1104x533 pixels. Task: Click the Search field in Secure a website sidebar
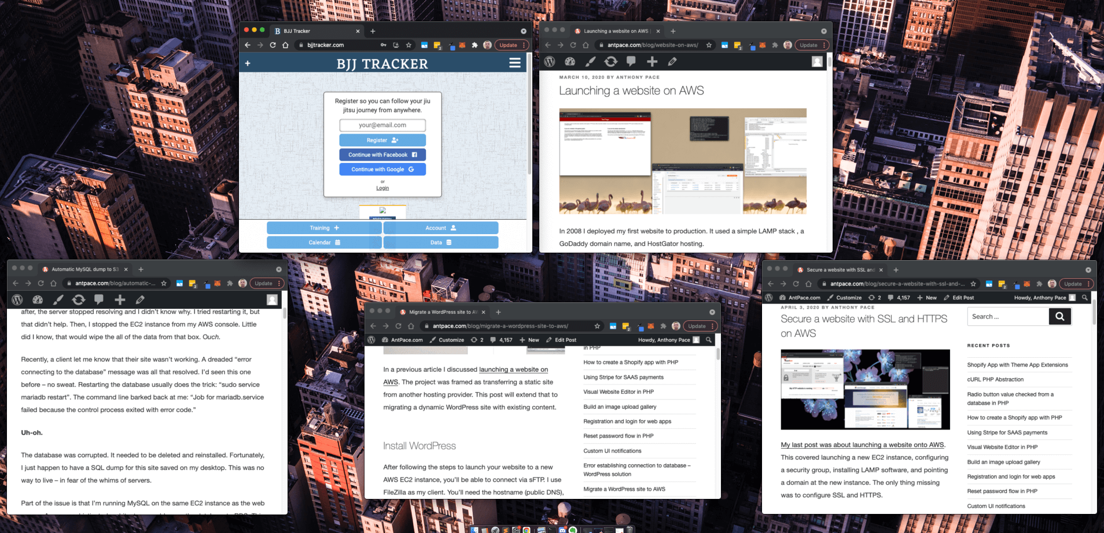1008,316
